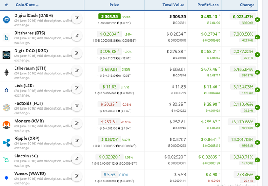268x186 pixels.
Task: Expand the Waves row green arrow
Action: click(257, 178)
